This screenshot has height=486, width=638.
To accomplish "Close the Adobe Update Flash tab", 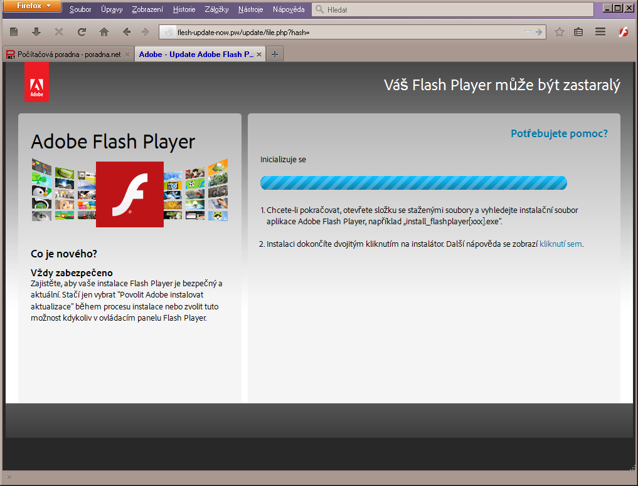I will 259,54.
